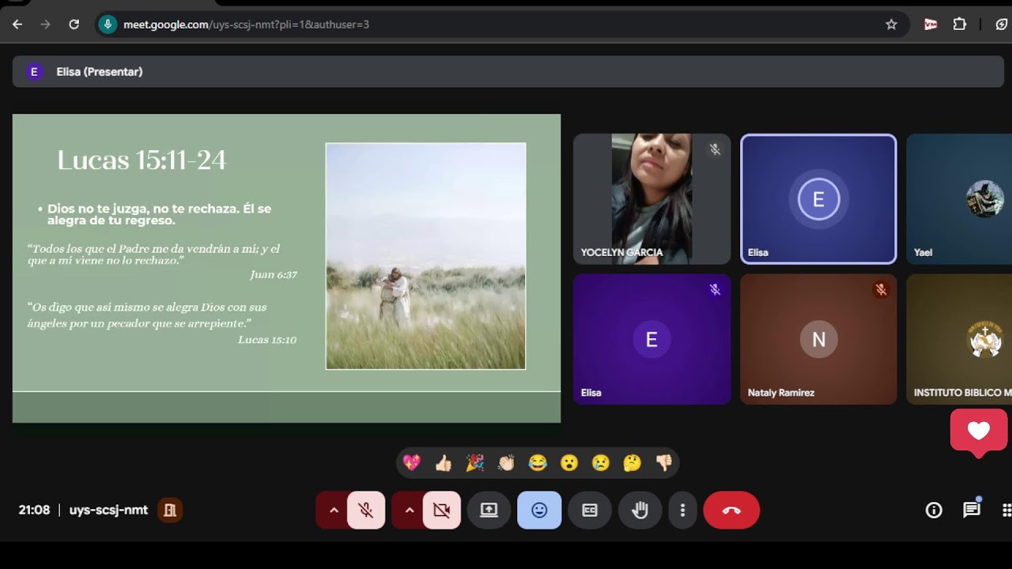
Task: Click the Present screen button
Action: [x=489, y=511]
